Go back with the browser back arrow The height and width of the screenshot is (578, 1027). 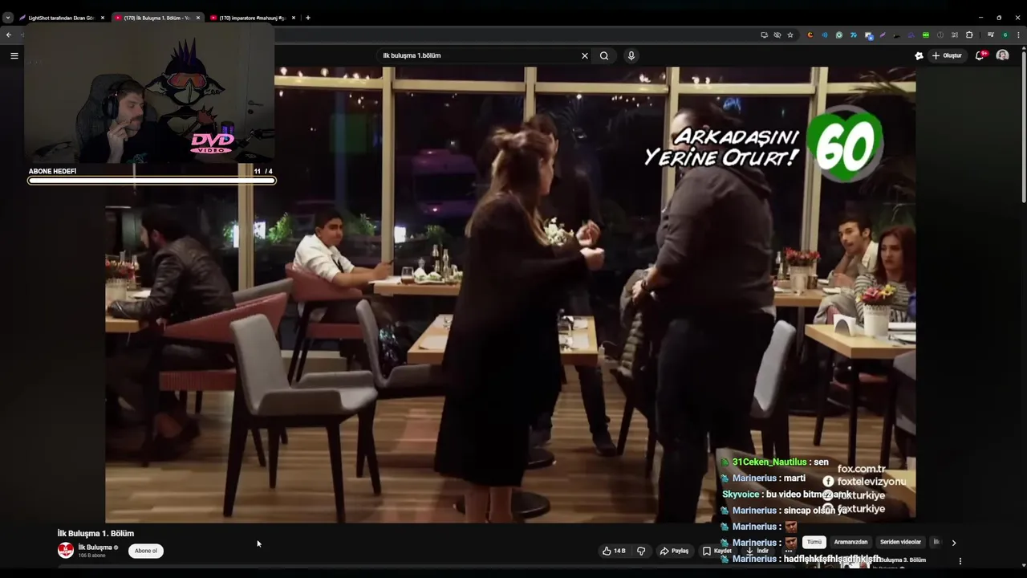tap(9, 35)
